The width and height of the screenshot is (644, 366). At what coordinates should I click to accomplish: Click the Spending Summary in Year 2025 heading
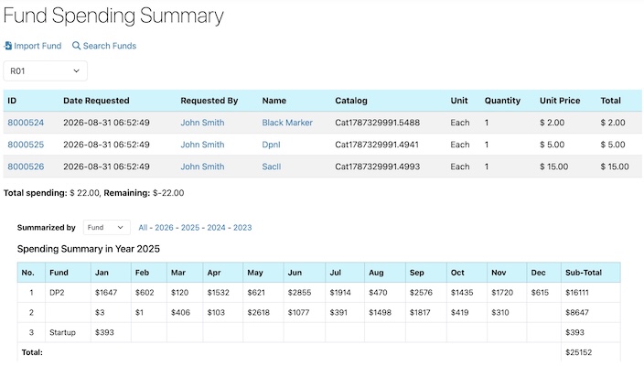pos(89,249)
